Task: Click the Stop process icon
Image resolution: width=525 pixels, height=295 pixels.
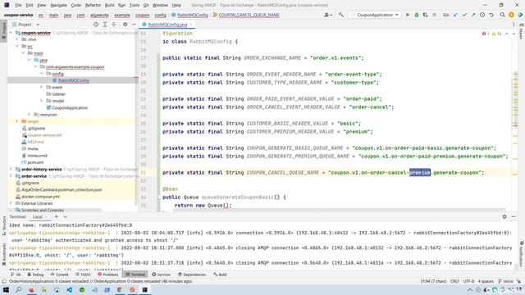Action: (x=434, y=15)
